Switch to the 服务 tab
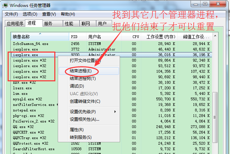Viewport: 230px width, 154px height. pos(48,24)
